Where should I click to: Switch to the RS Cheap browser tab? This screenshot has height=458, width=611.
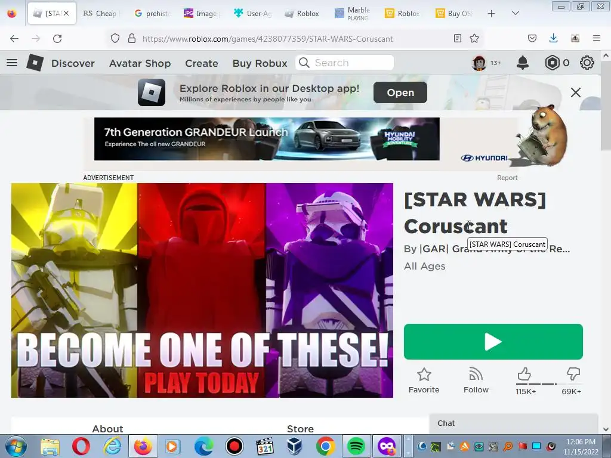tap(101, 13)
